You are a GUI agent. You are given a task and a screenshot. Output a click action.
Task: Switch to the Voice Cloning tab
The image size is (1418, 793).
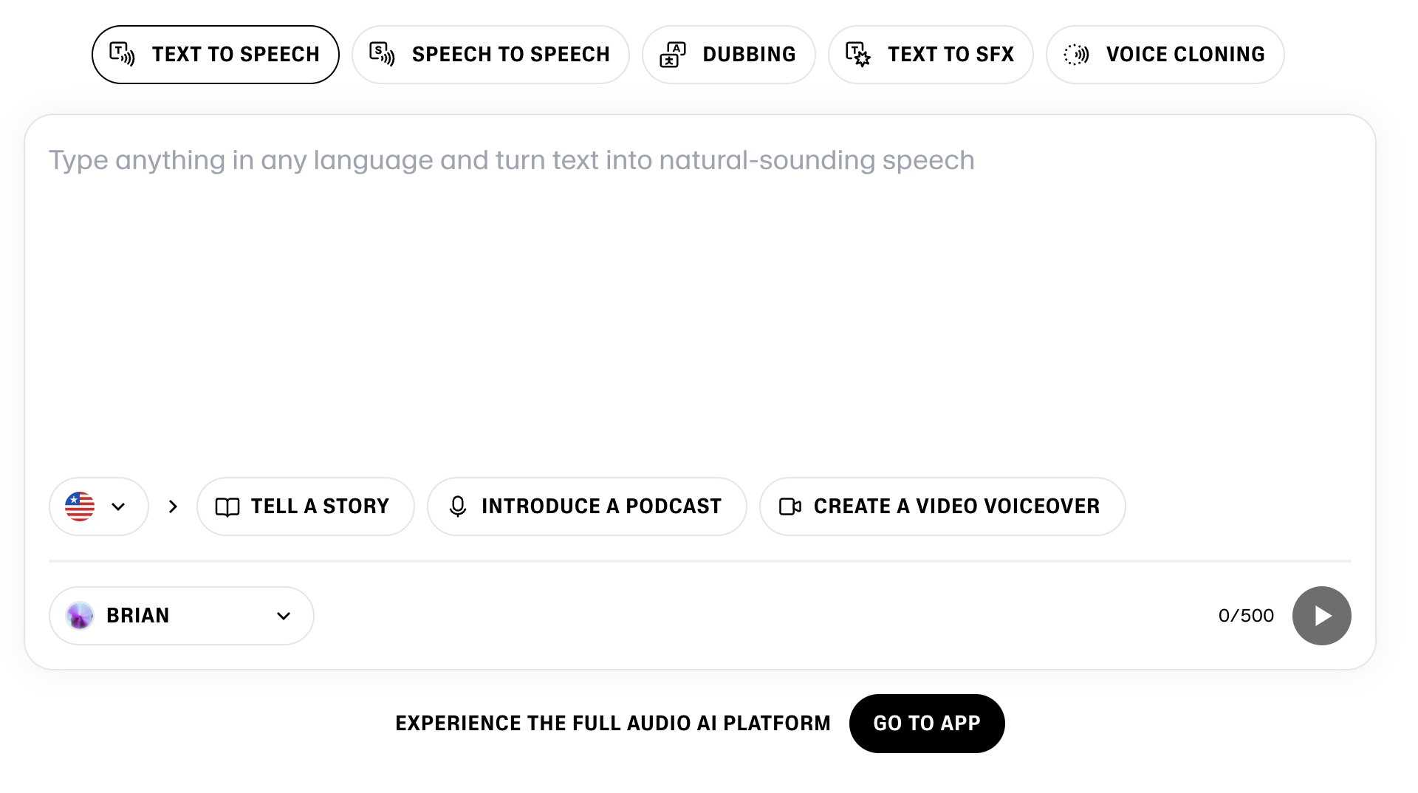click(1165, 55)
